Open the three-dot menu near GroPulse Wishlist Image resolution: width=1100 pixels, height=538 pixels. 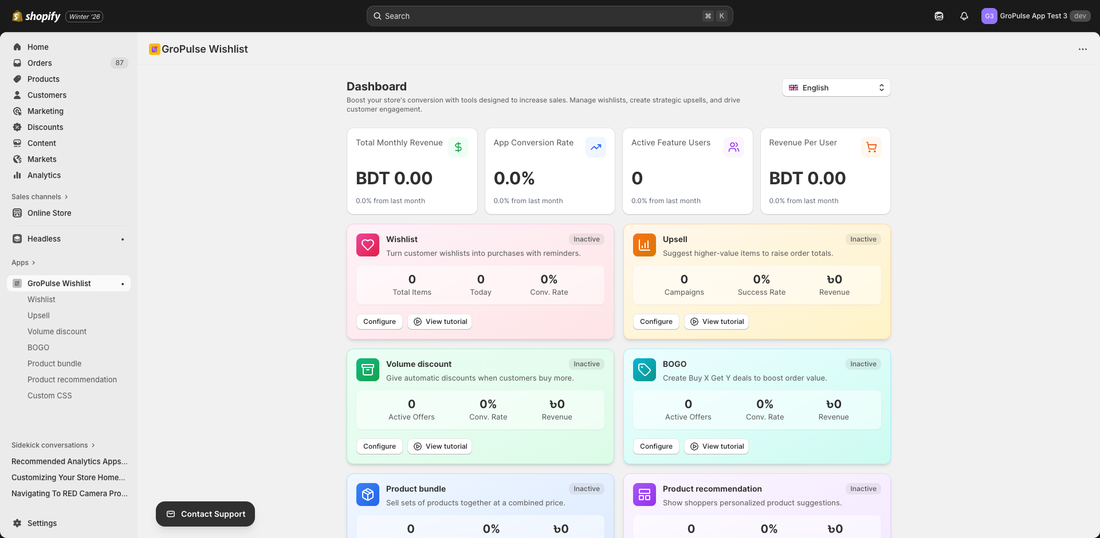coord(1082,49)
